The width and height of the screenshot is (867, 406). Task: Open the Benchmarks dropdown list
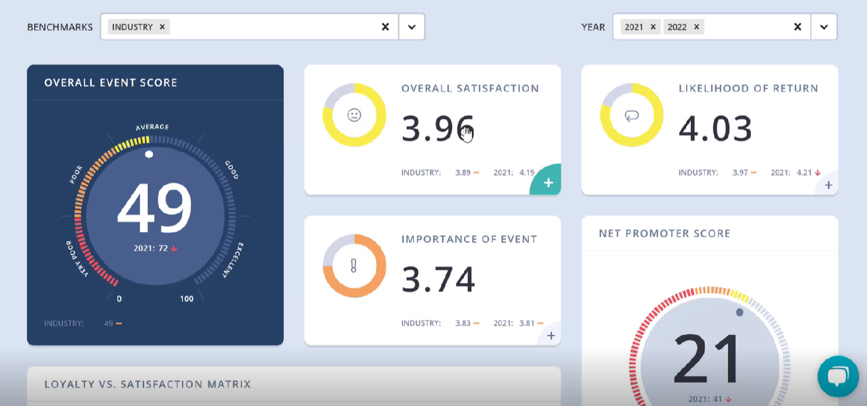[x=411, y=27]
